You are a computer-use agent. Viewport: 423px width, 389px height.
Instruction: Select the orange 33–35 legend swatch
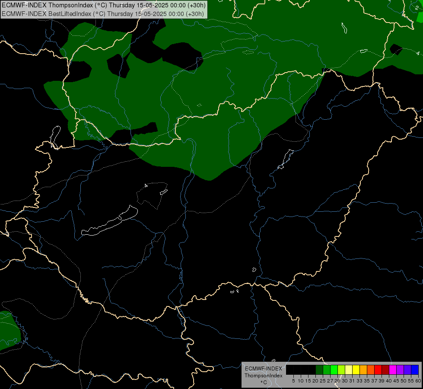363,370
